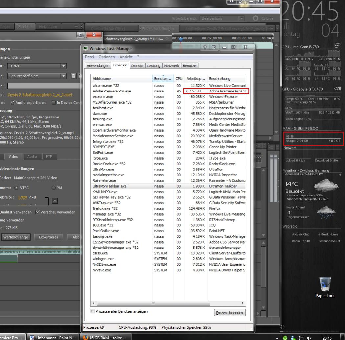Click the save preset icon next to Benutzerdefiniert
Image resolution: width=345 pixels, height=340 pixels.
(74, 76)
